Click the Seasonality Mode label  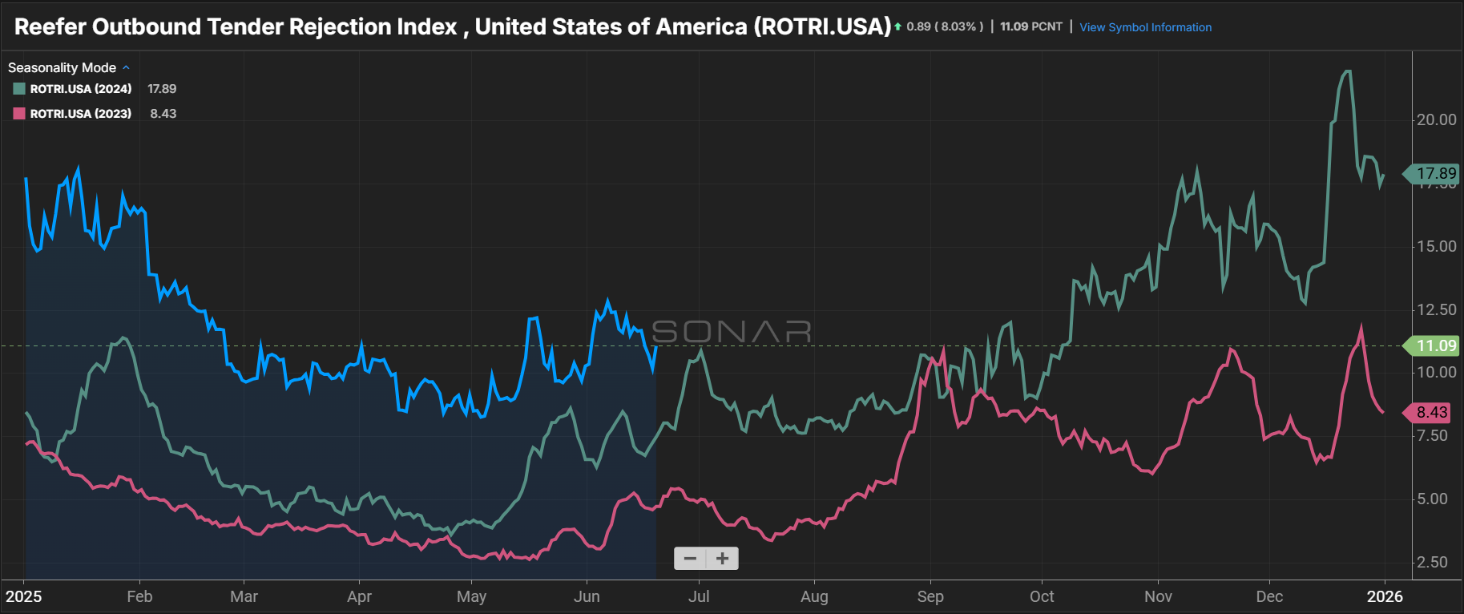(62, 67)
